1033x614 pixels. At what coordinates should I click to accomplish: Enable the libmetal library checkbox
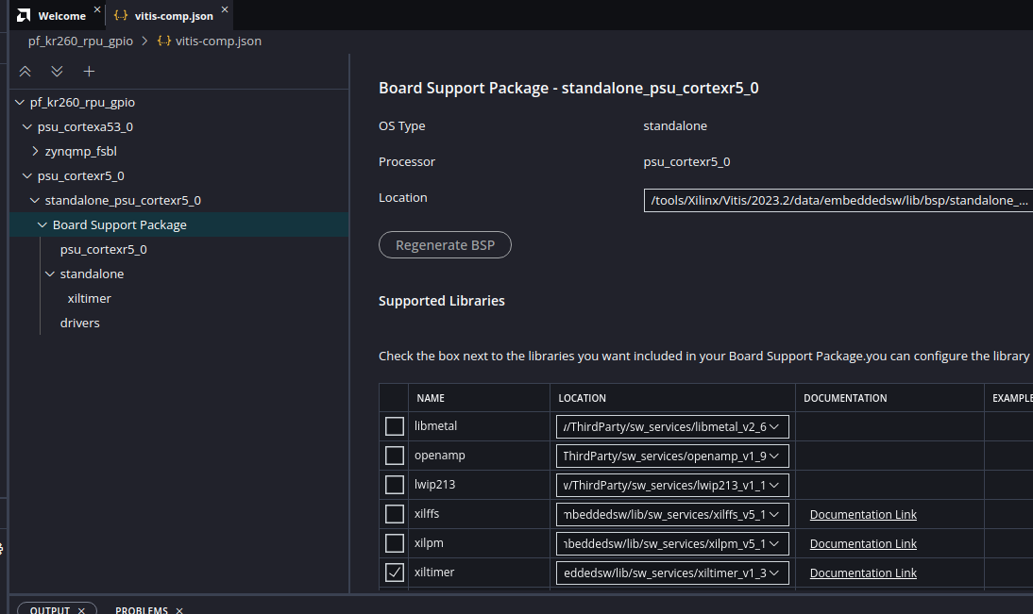coord(394,426)
